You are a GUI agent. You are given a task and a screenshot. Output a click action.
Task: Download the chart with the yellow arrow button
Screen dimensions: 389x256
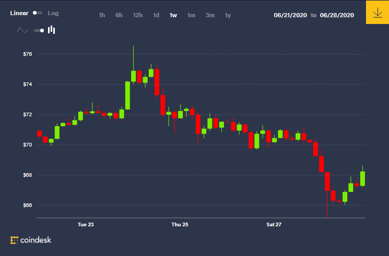[378, 12]
